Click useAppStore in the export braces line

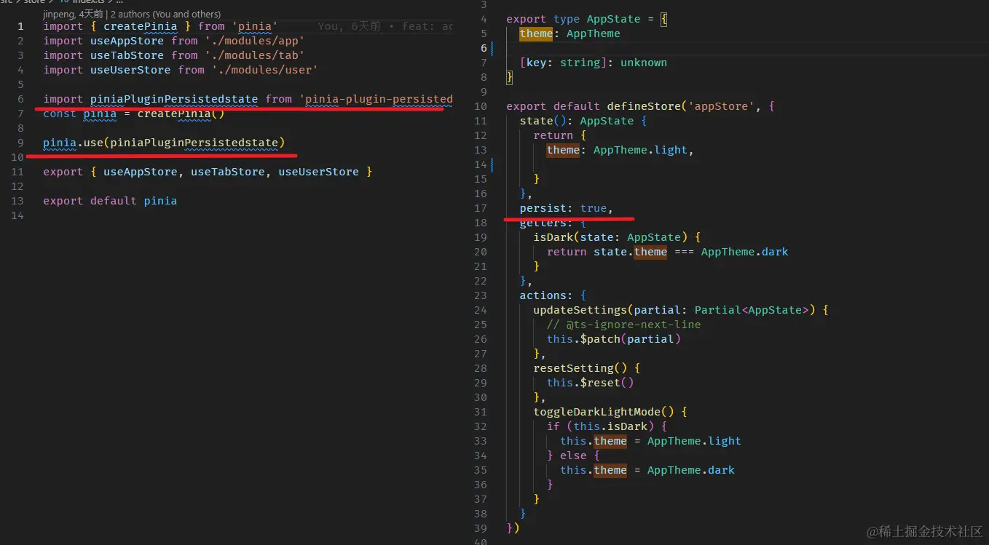[141, 172]
